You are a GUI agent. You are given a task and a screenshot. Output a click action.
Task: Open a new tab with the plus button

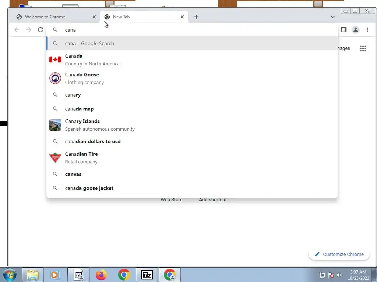click(x=196, y=17)
